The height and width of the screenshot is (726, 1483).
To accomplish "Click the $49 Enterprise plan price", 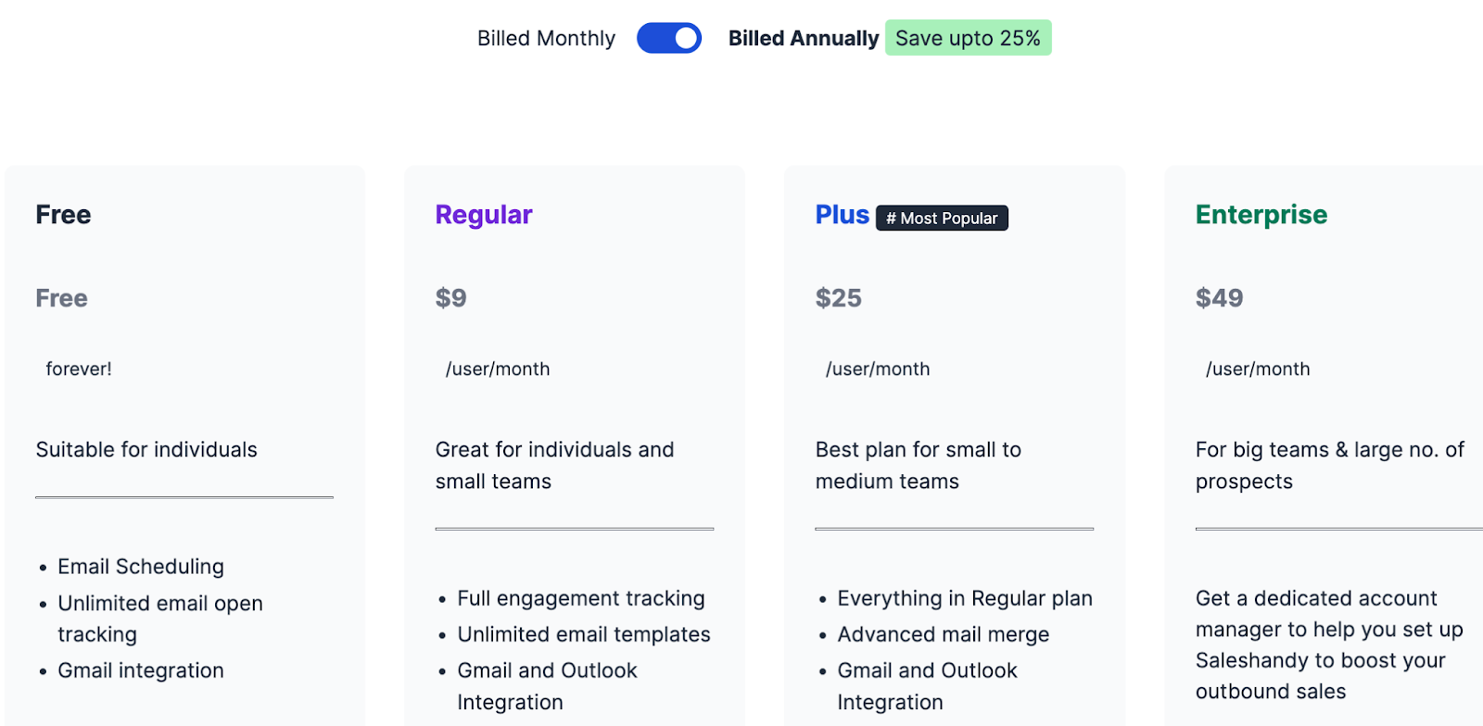I will click(1219, 298).
